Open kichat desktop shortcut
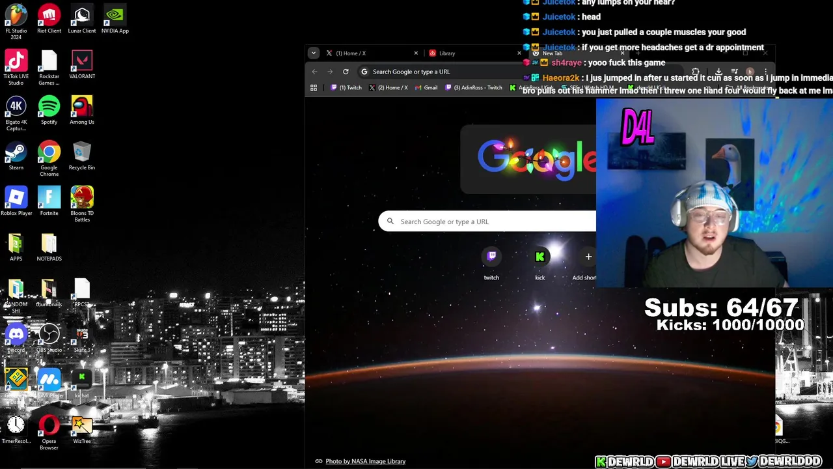This screenshot has height=469, width=833. 82,384
